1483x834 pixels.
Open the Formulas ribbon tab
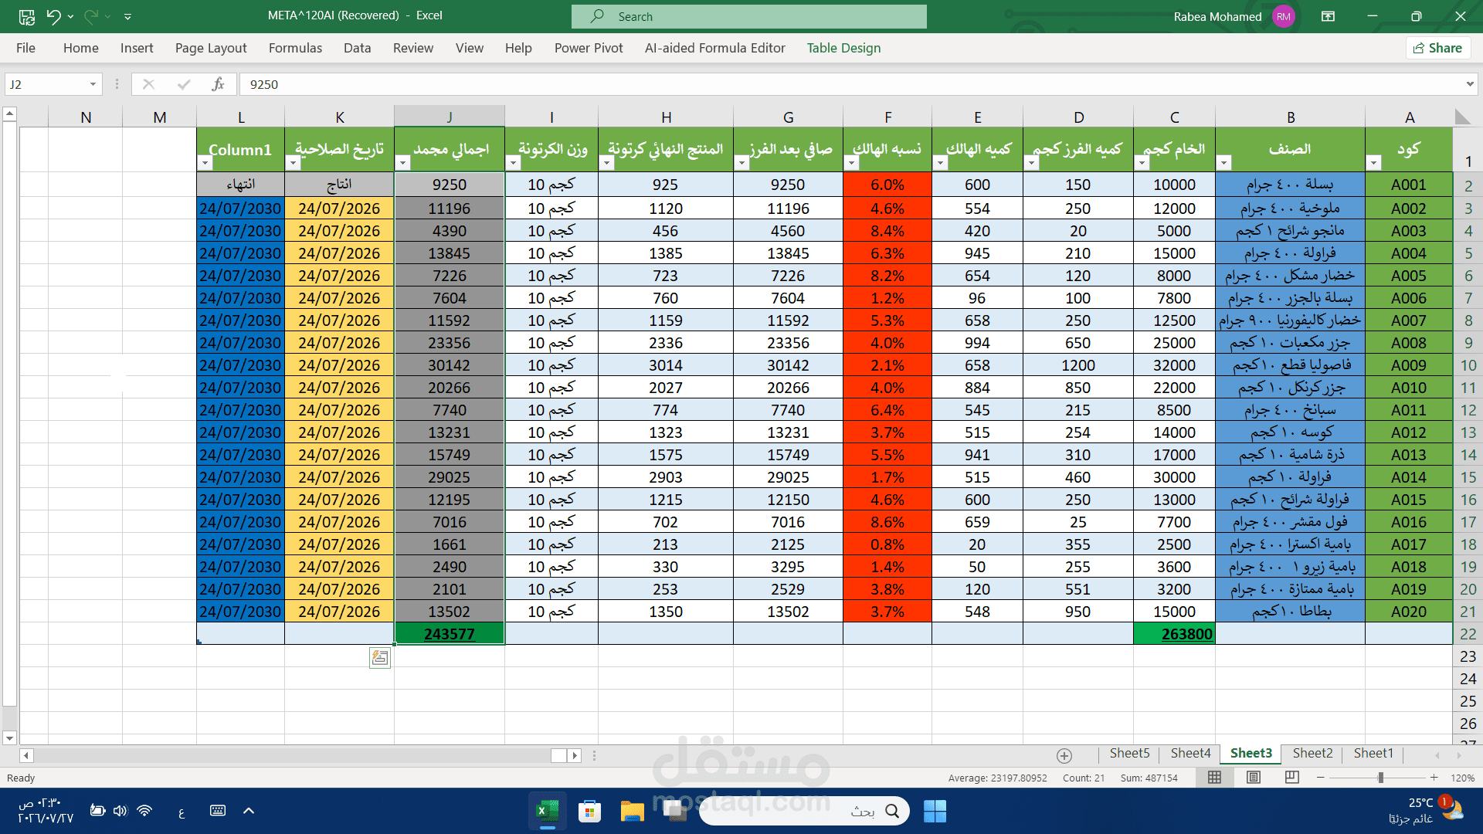click(x=295, y=48)
